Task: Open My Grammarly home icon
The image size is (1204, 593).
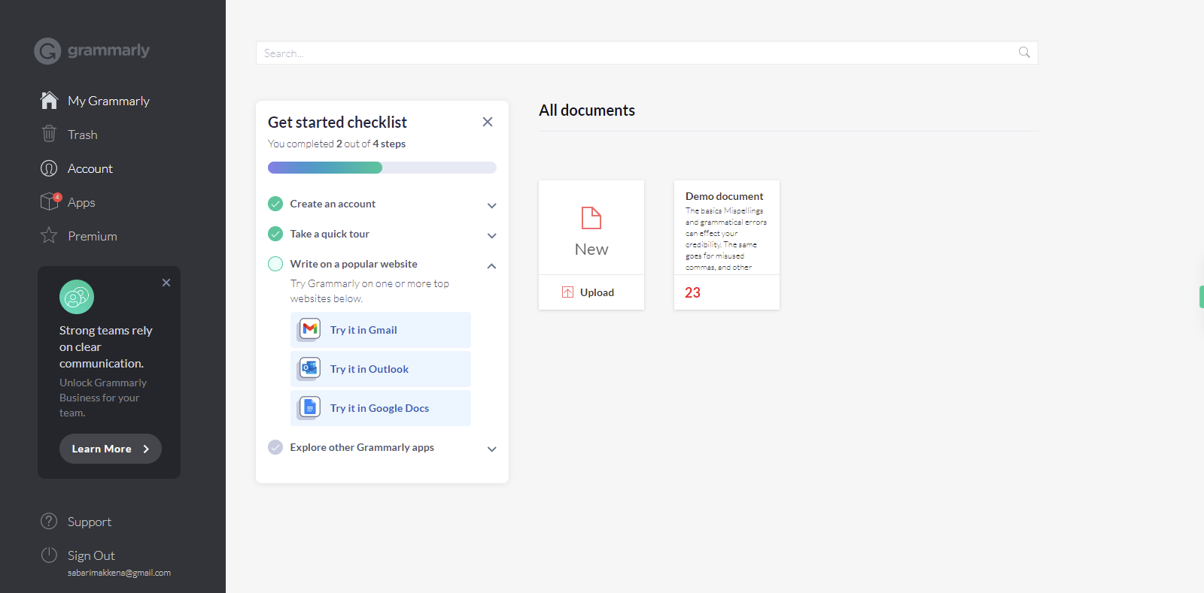Action: tap(49, 100)
